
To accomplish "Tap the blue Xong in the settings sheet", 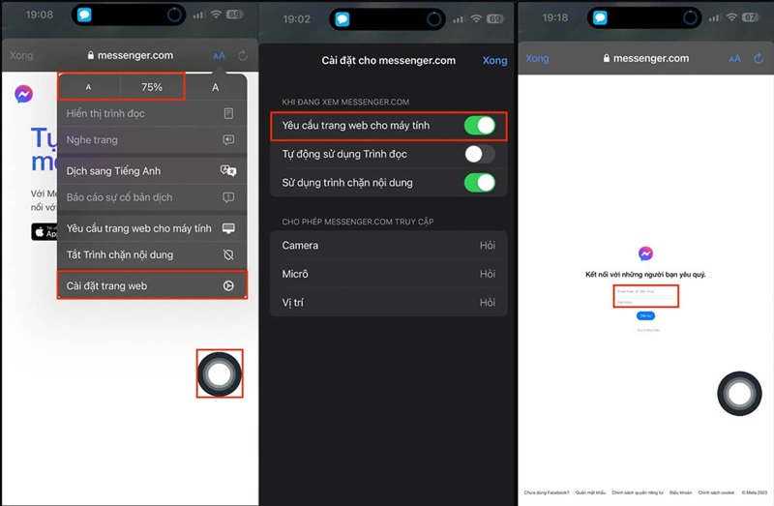I will click(x=494, y=60).
